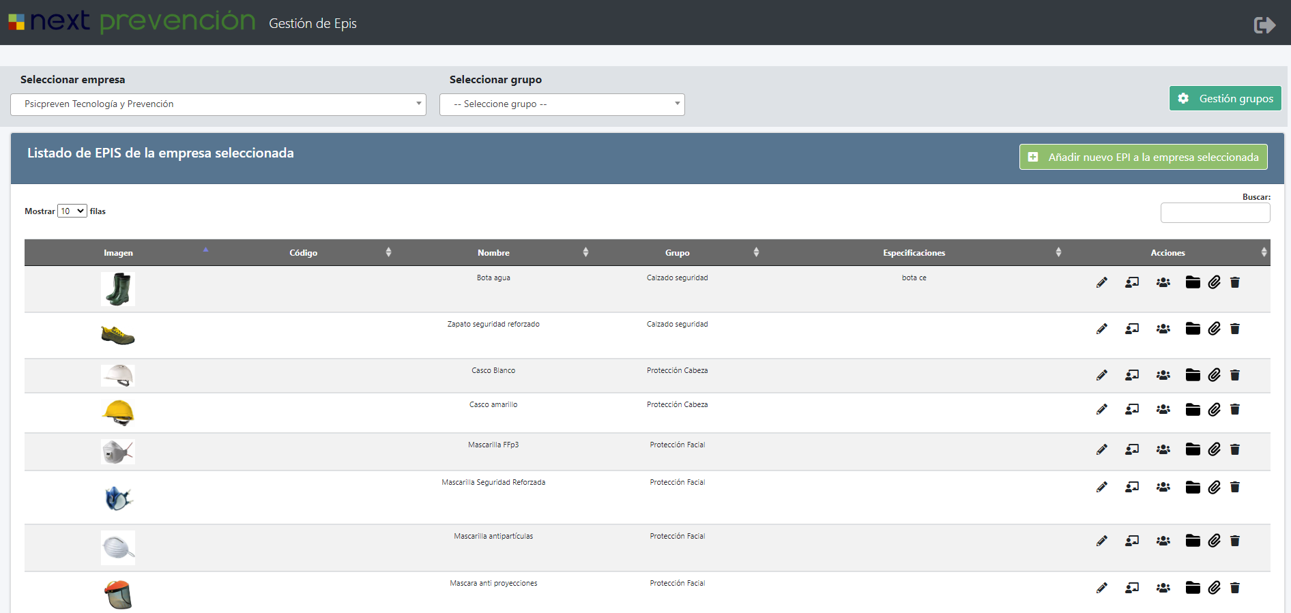This screenshot has height=613, width=1291.
Task: Click the yellow helmet thumbnail of Casco amarillo
Action: pyautogui.click(x=118, y=413)
